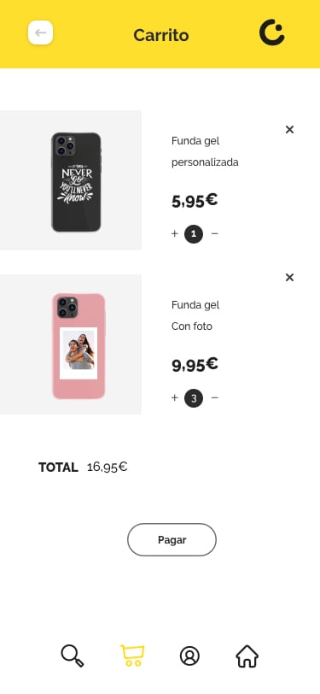
Task: Increase quantity of Funda gel Con foto
Action: click(x=175, y=398)
